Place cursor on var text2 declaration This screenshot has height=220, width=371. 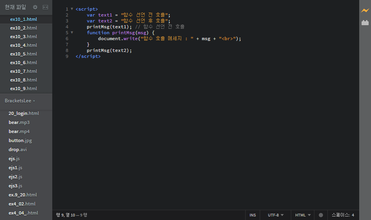129,21
